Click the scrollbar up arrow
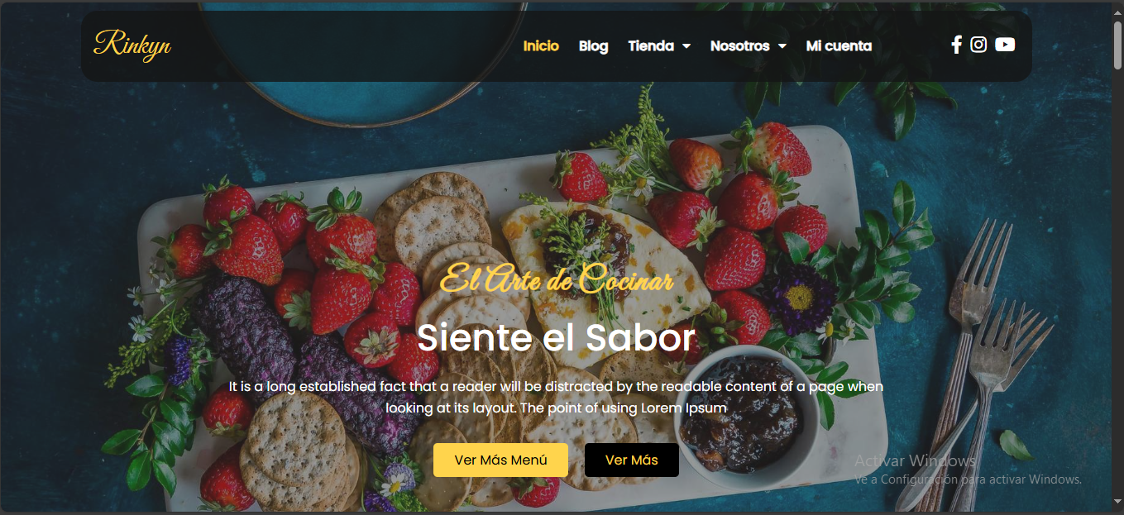The height and width of the screenshot is (515, 1124). (x=1117, y=7)
